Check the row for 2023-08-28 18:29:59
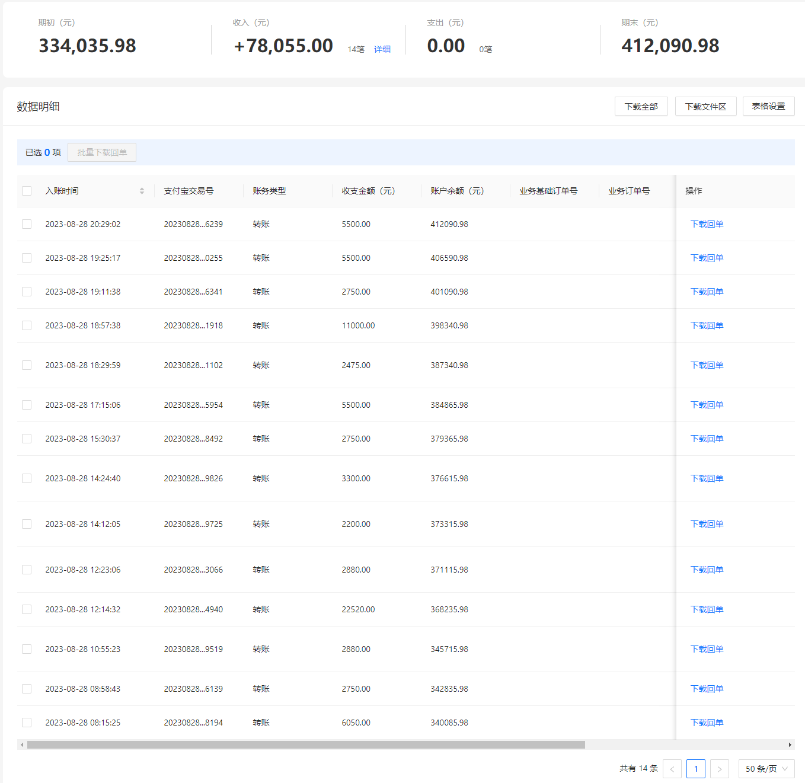This screenshot has width=805, height=783. click(27, 365)
